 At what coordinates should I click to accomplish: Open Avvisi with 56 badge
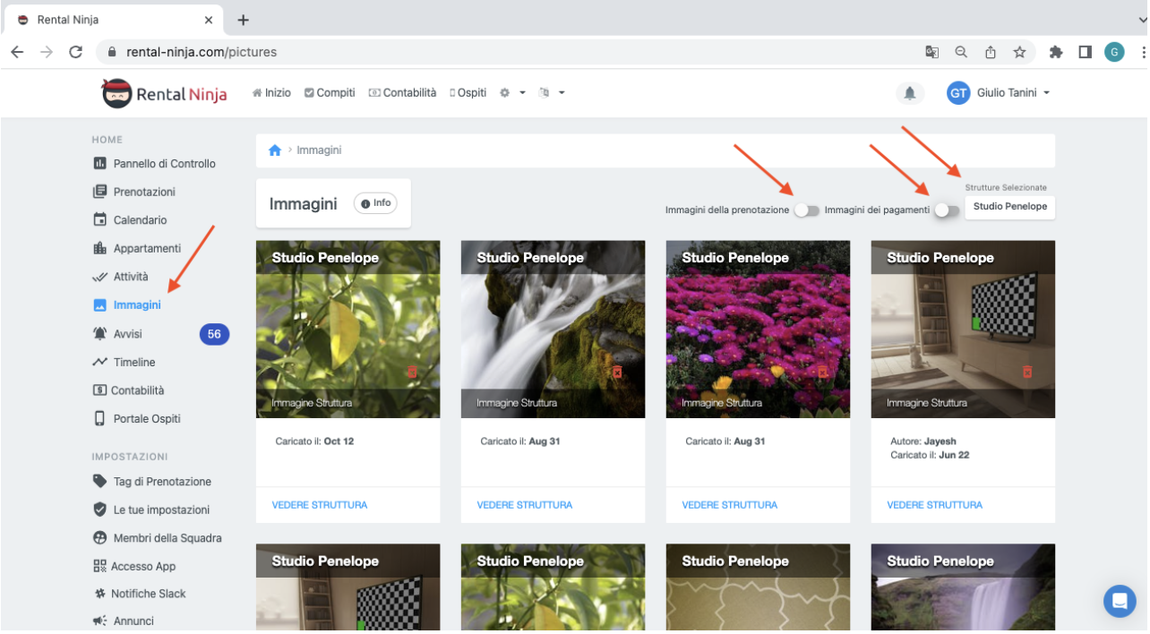pyautogui.click(x=127, y=334)
